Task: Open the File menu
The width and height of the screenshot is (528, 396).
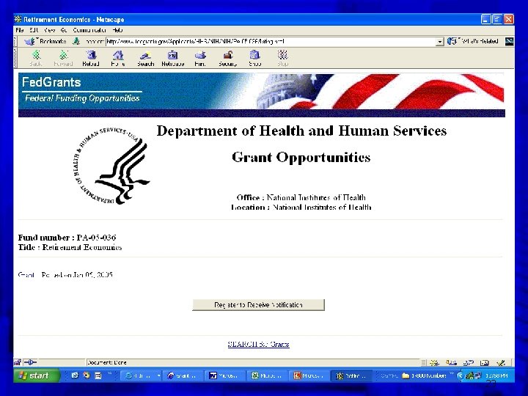Action: (x=20, y=30)
